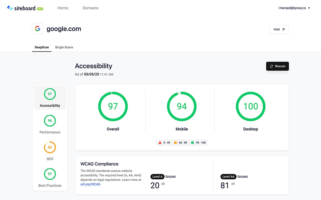Click the Visit button

click(x=279, y=29)
